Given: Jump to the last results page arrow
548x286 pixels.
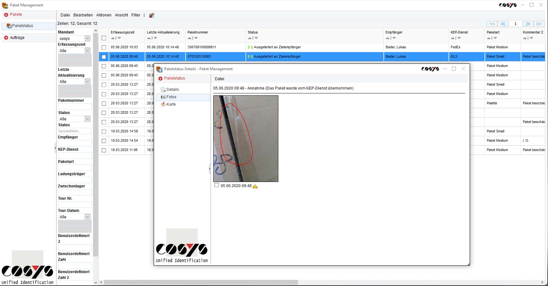Looking at the screenshot, I should point(539,24).
